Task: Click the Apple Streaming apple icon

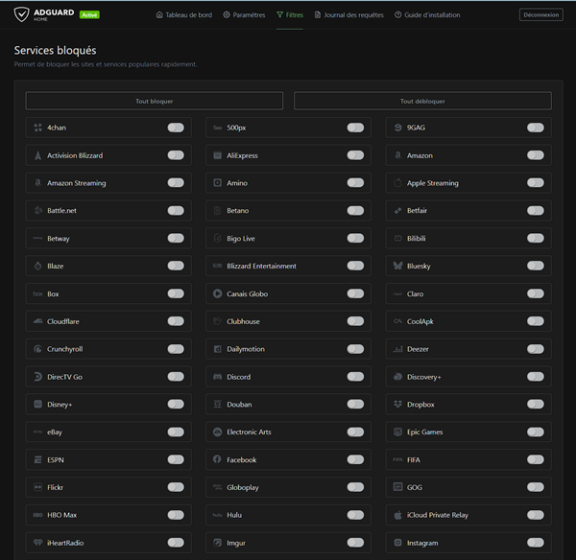Action: (x=397, y=183)
